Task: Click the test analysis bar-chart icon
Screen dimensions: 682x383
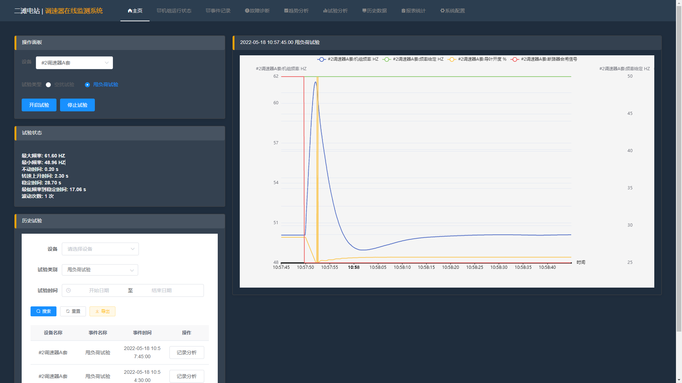Action: (x=325, y=11)
